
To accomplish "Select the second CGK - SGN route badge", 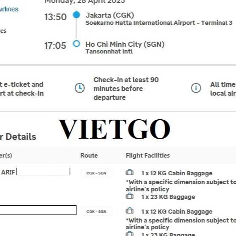I will pyautogui.click(x=97, y=212).
